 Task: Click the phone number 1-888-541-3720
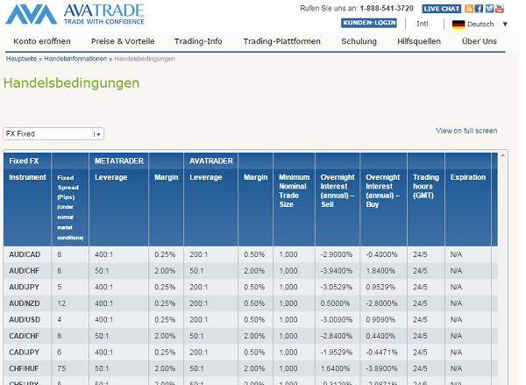click(387, 9)
